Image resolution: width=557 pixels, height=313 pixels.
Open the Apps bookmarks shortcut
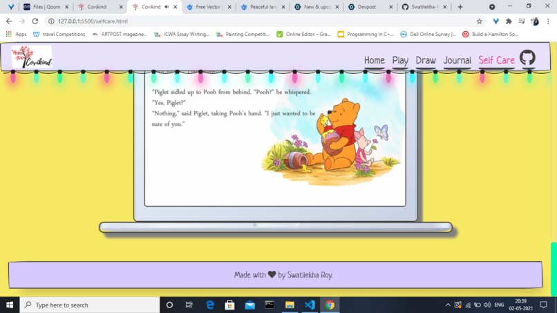coord(16,34)
